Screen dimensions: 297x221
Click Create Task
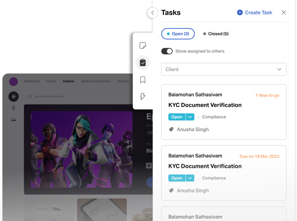(255, 12)
